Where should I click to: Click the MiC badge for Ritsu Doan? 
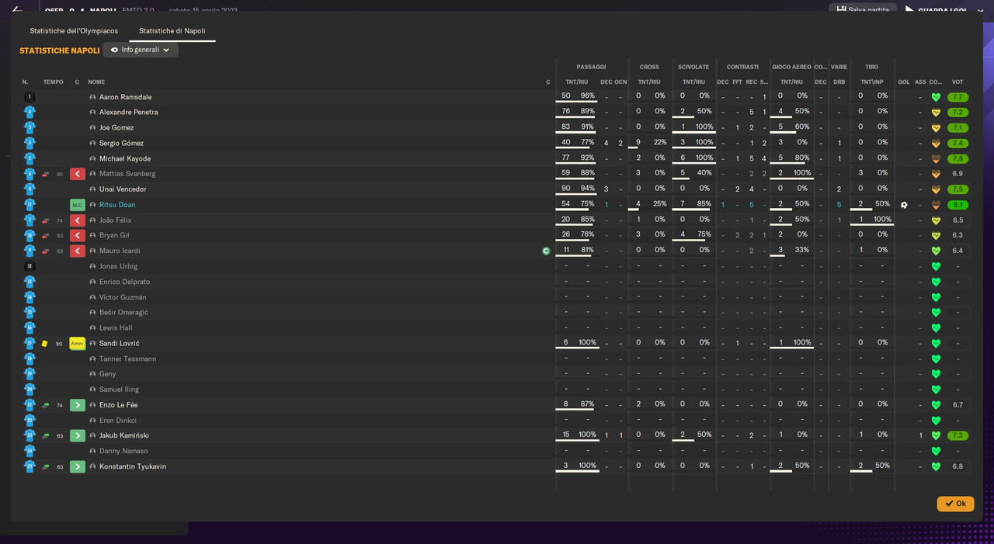pyautogui.click(x=77, y=205)
